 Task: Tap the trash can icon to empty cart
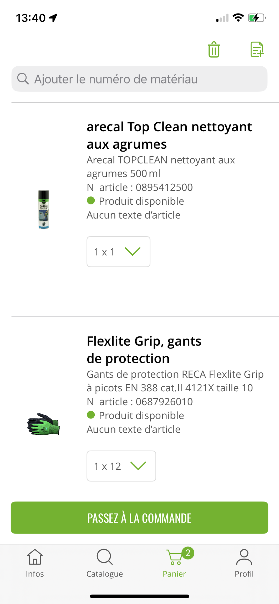click(214, 50)
